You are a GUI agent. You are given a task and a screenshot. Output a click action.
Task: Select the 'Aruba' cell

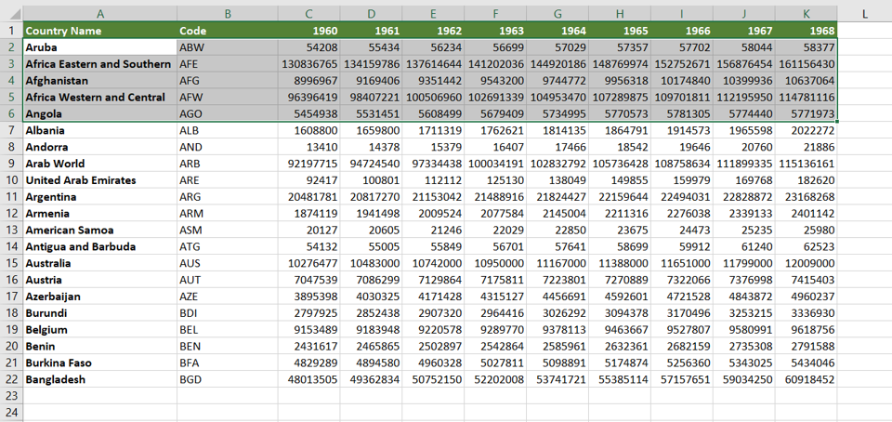tap(100, 47)
